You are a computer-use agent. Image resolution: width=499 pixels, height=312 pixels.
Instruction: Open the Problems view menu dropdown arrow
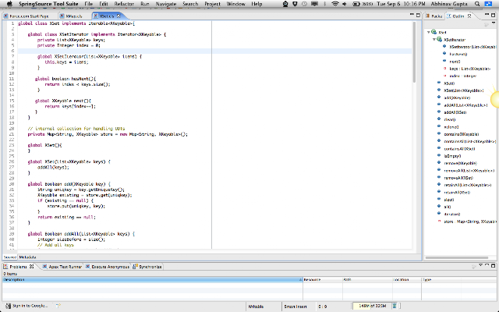(480, 265)
